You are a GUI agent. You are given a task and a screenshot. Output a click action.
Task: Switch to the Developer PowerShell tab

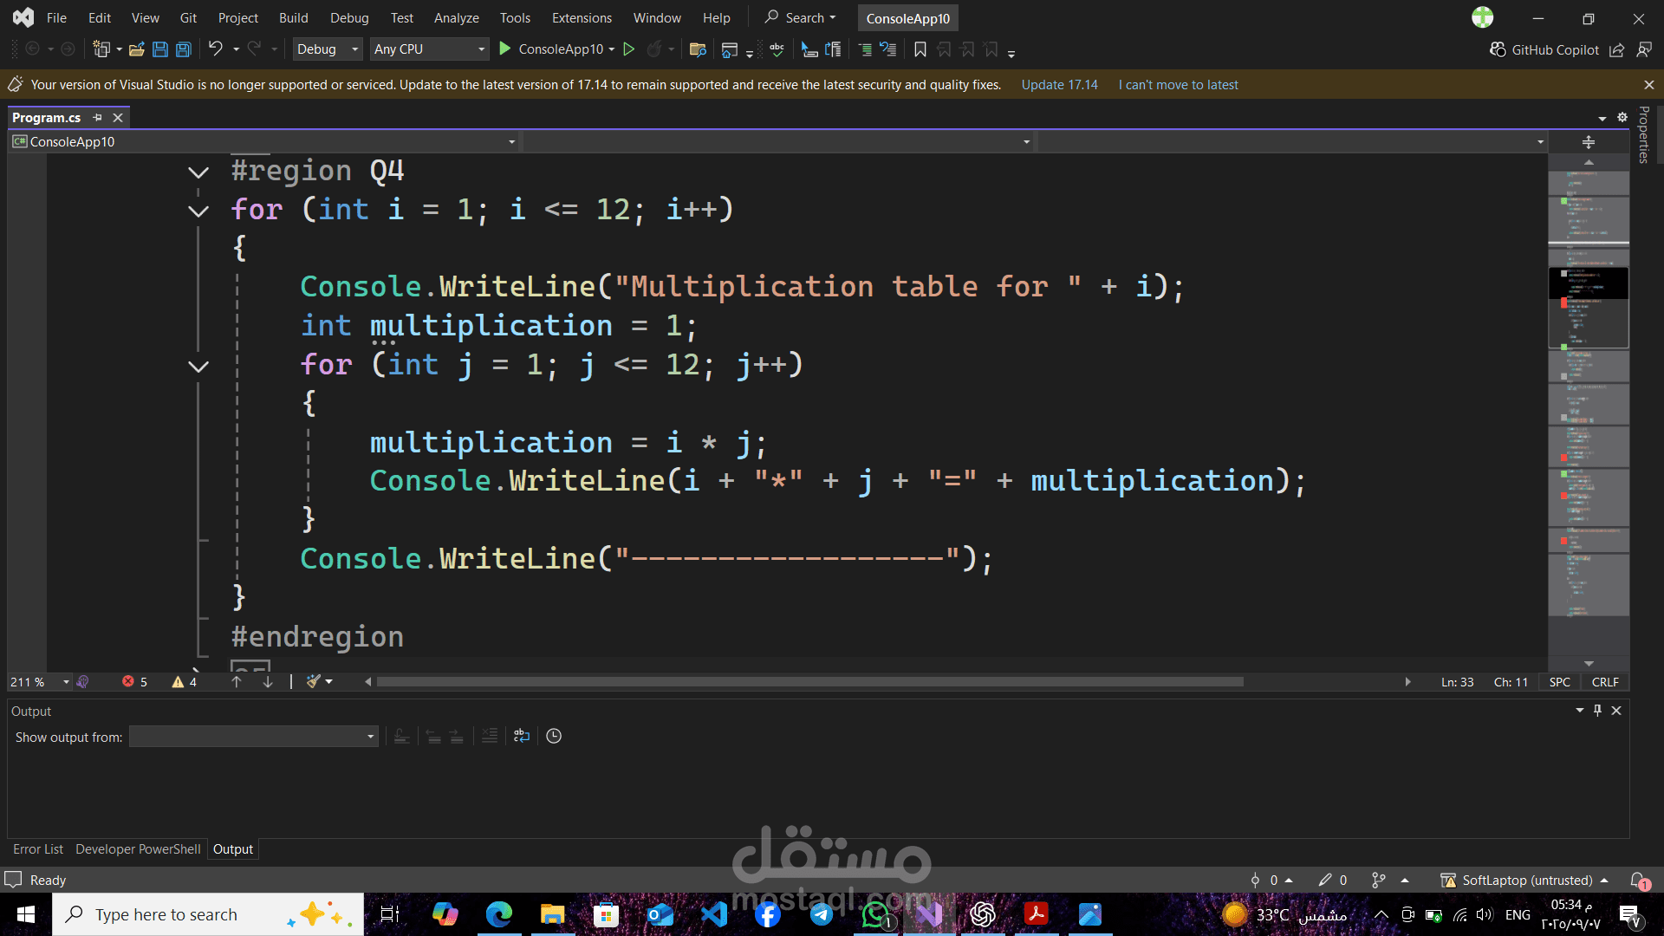click(138, 849)
